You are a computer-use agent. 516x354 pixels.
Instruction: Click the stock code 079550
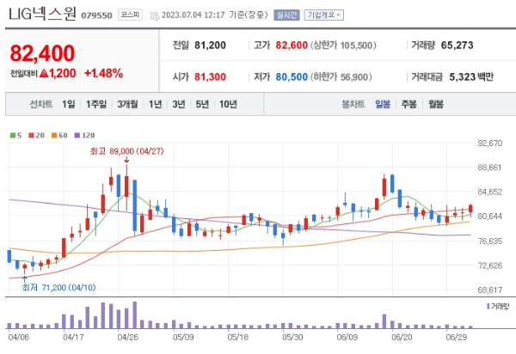click(96, 15)
